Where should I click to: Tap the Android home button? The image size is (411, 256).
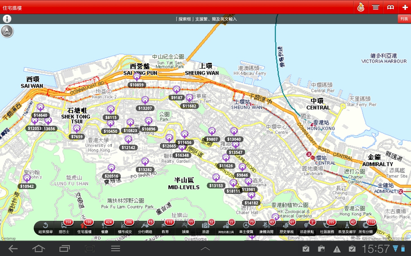pos(39,249)
